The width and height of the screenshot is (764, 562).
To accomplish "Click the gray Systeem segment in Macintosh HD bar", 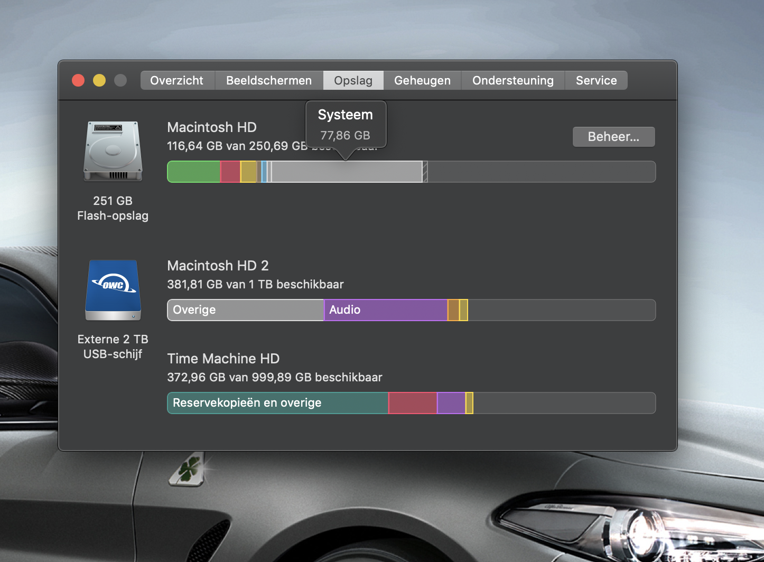I will [347, 172].
